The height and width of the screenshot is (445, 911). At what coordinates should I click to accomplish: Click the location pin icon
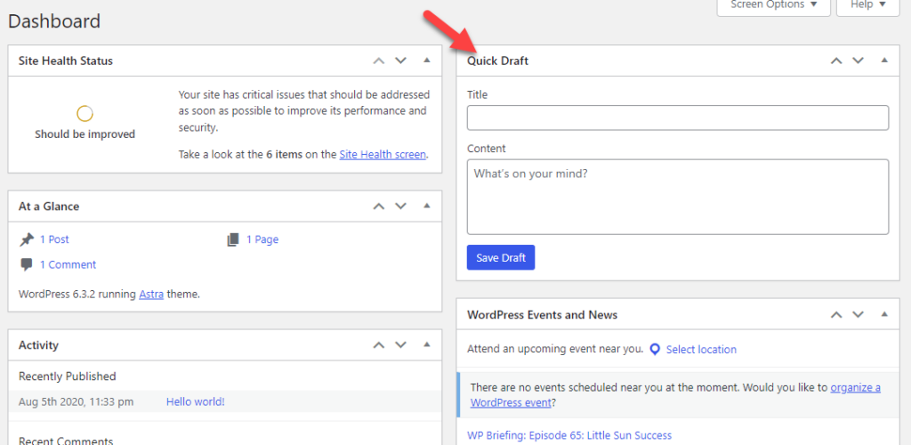click(x=655, y=349)
